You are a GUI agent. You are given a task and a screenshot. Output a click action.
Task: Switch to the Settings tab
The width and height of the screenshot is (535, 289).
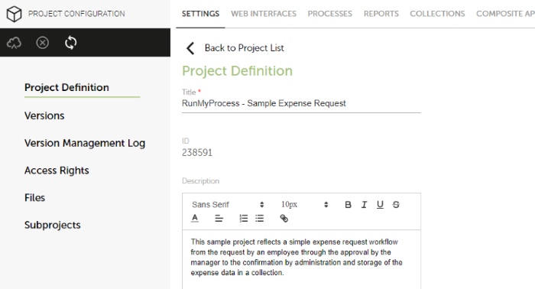[x=200, y=14]
